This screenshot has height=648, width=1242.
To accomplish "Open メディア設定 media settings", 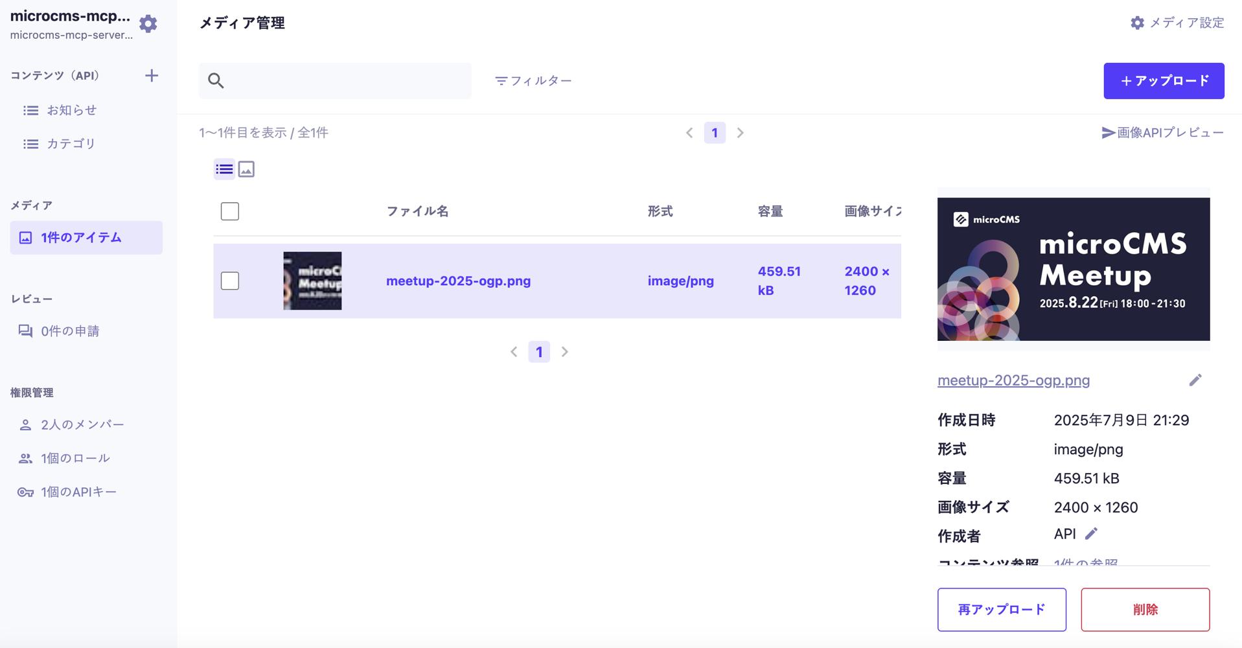I will 1177,23.
